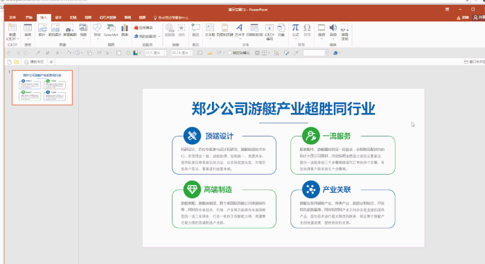Image resolution: width=485 pixels, height=264 pixels.
Task: Click the green circle icon in second toolbar
Action: (x=128, y=53)
